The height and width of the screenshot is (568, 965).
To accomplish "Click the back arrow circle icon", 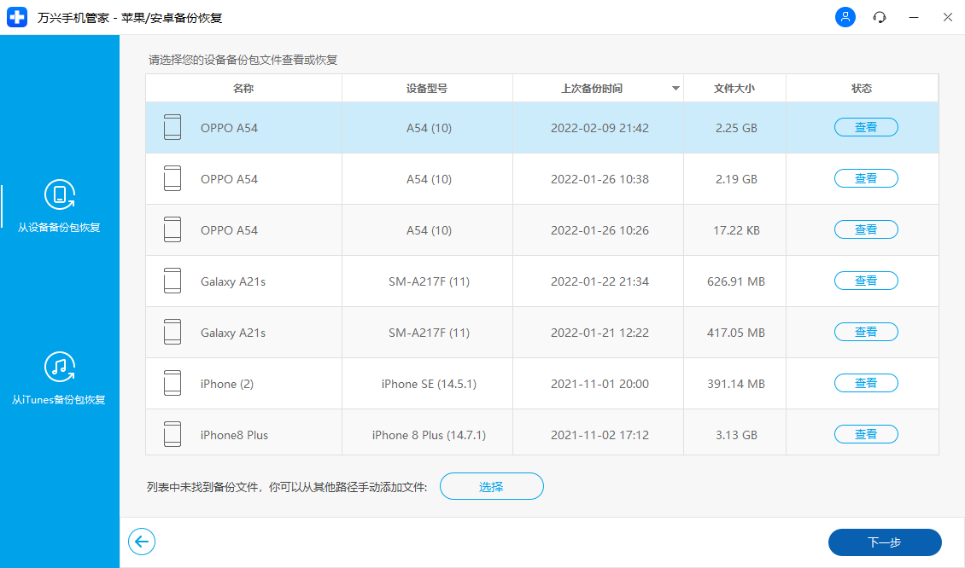I will [142, 542].
